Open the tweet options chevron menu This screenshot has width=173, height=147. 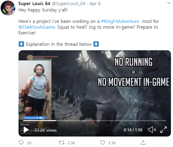click(169, 3)
